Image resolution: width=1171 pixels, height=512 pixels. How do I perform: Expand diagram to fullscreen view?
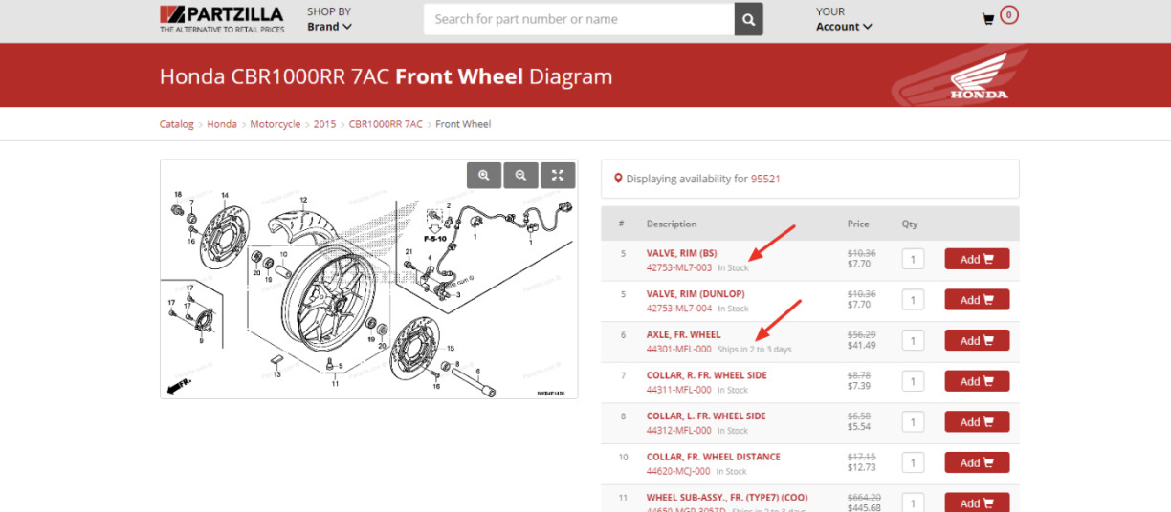click(x=558, y=175)
